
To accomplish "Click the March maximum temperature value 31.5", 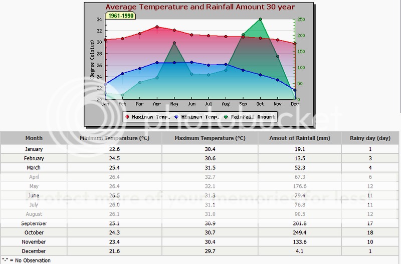I will click(x=209, y=167).
